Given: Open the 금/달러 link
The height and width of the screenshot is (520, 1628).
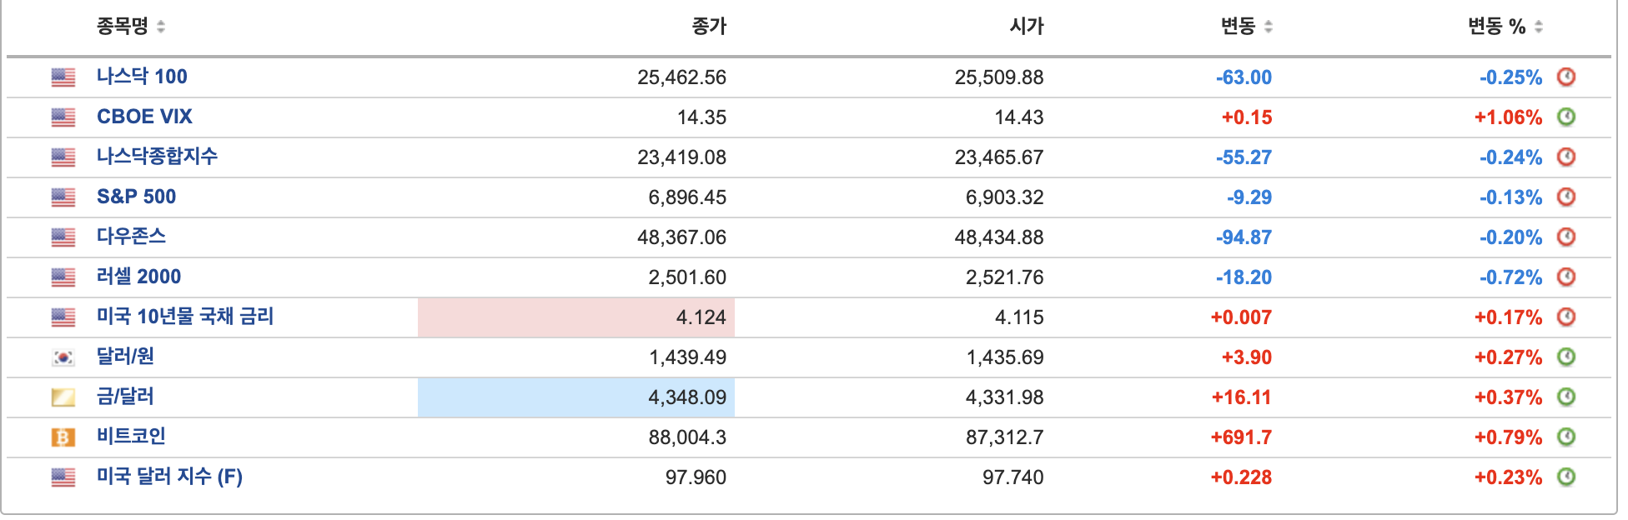Looking at the screenshot, I should pyautogui.click(x=125, y=397).
